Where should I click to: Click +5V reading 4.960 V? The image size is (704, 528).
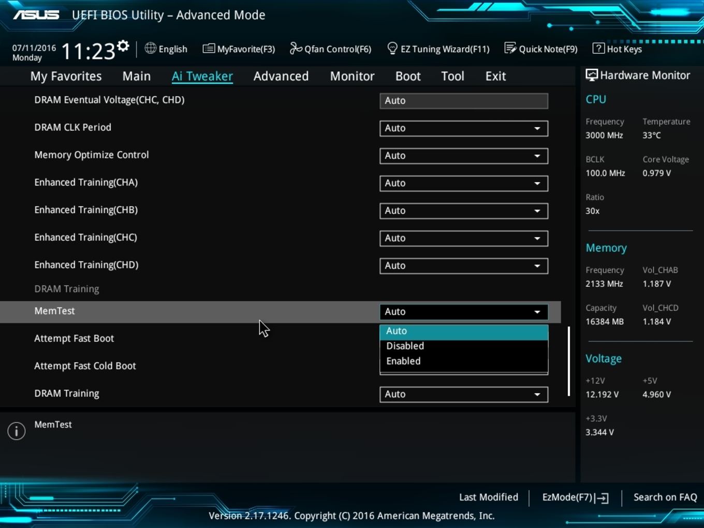(656, 394)
